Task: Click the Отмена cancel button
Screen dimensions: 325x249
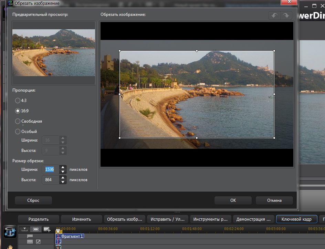Action: [x=274, y=200]
